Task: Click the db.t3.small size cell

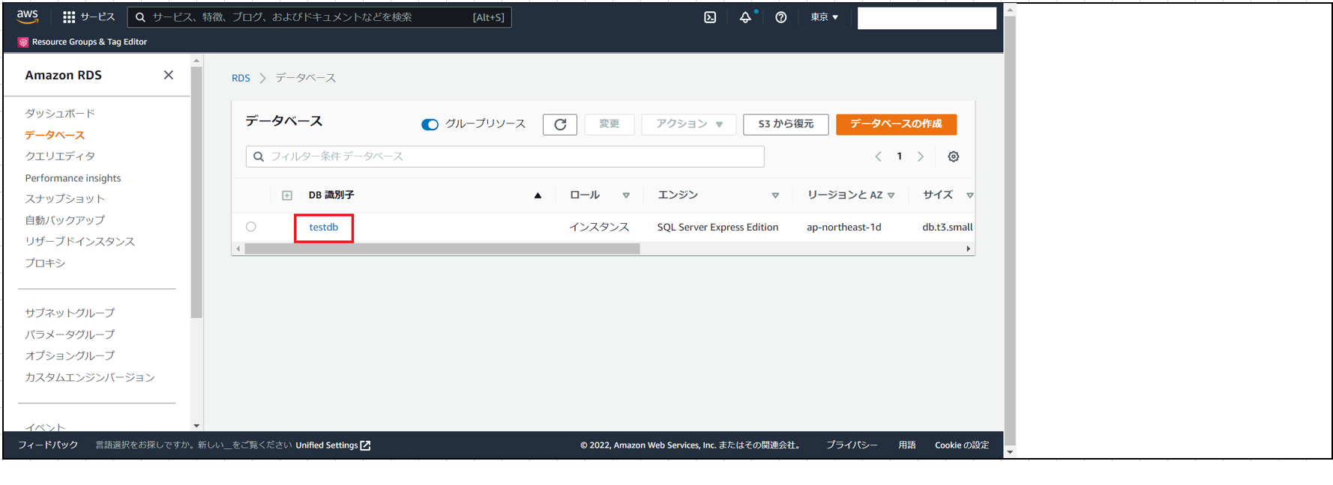Action: [948, 227]
